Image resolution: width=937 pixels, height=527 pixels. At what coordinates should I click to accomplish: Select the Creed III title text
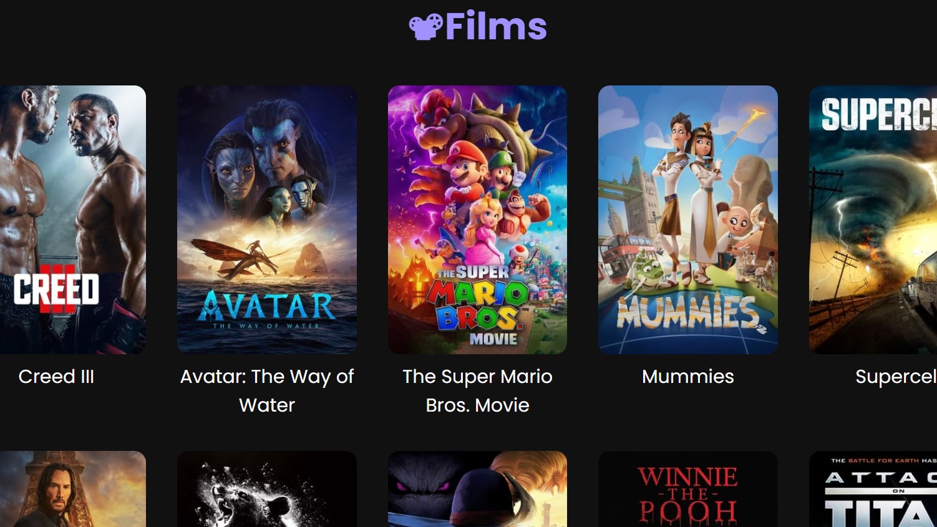[56, 377]
